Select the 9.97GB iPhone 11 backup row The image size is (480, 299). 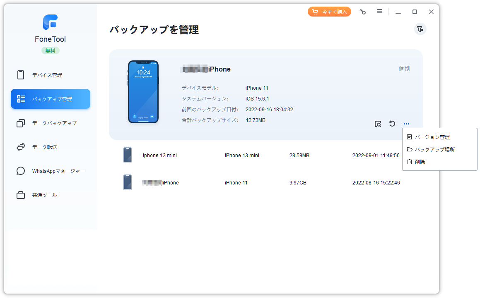(262, 182)
